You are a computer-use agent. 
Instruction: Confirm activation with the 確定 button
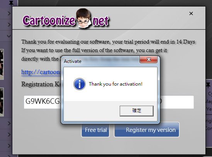[137, 111]
